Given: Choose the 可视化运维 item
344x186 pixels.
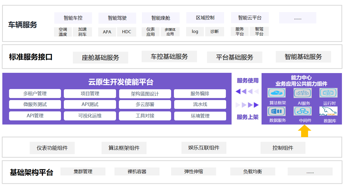Looking at the screenshot, I should click(90, 116).
